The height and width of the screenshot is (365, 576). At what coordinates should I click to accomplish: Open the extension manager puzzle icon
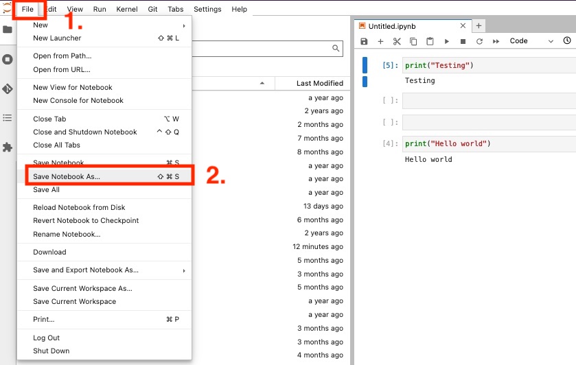[8, 148]
